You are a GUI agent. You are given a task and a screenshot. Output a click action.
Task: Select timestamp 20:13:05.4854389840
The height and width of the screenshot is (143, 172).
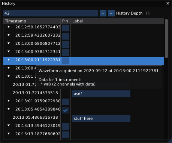coord(38,109)
